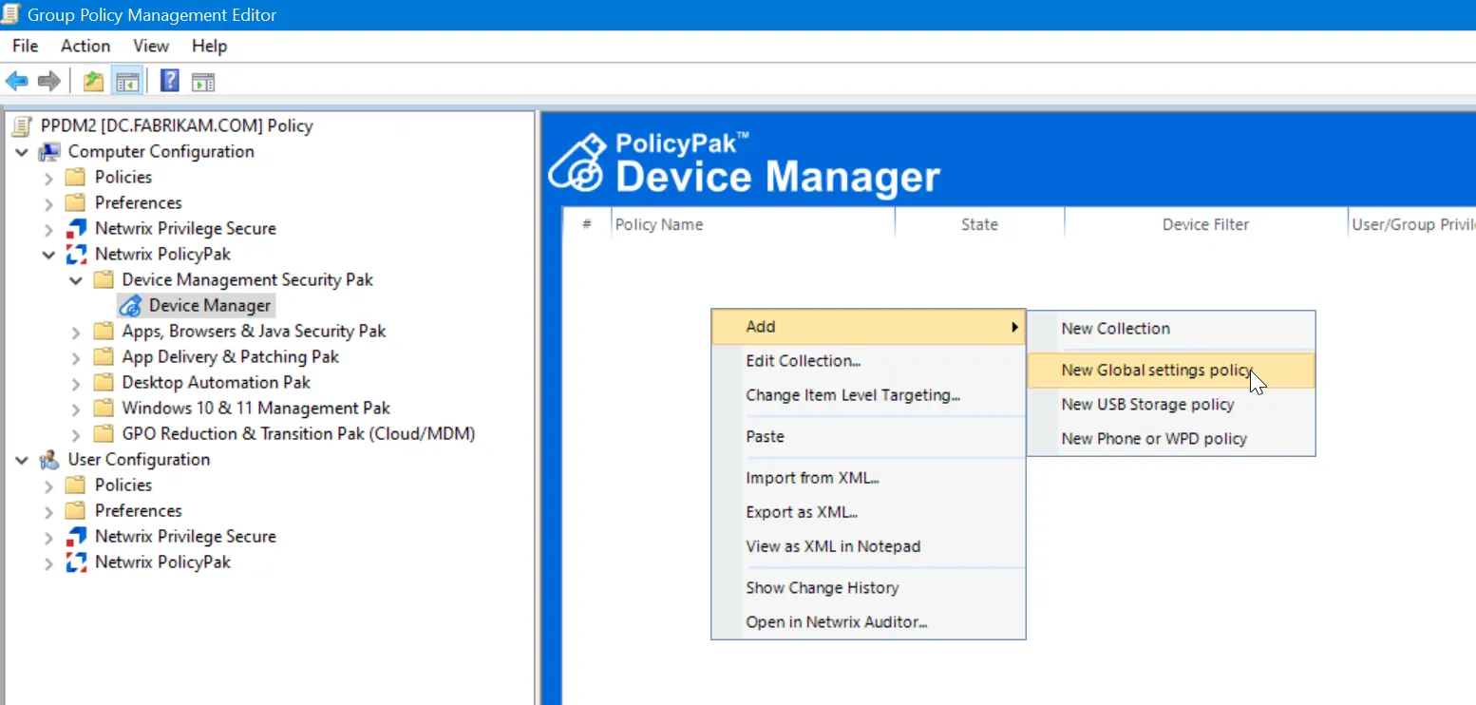
Task: Select View as XML in Notepad
Action: point(868,546)
